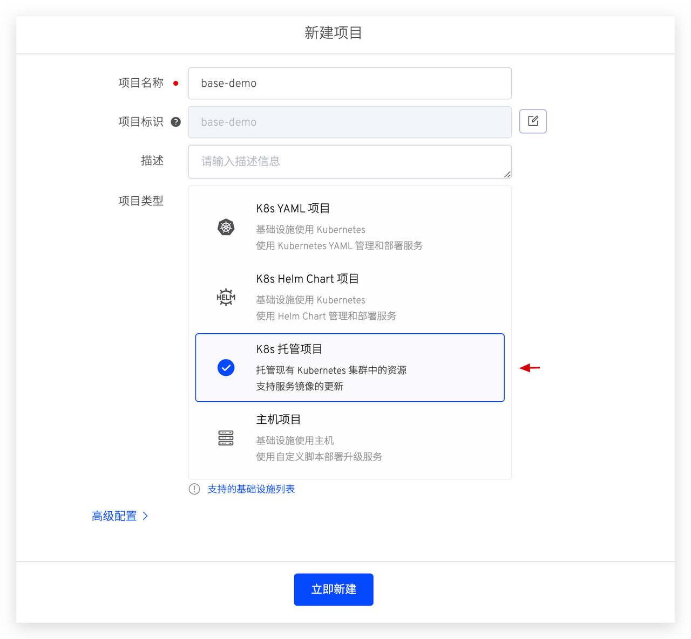
Task: Click the 请输入描述信息 description box
Action: [x=350, y=162]
